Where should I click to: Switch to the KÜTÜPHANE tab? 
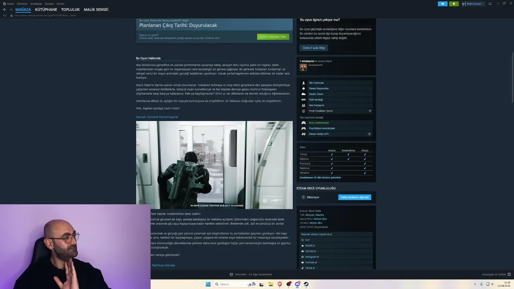[46, 10]
